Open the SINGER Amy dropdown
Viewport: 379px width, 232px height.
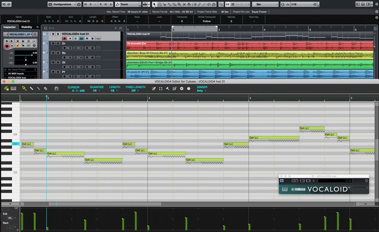click(x=202, y=91)
